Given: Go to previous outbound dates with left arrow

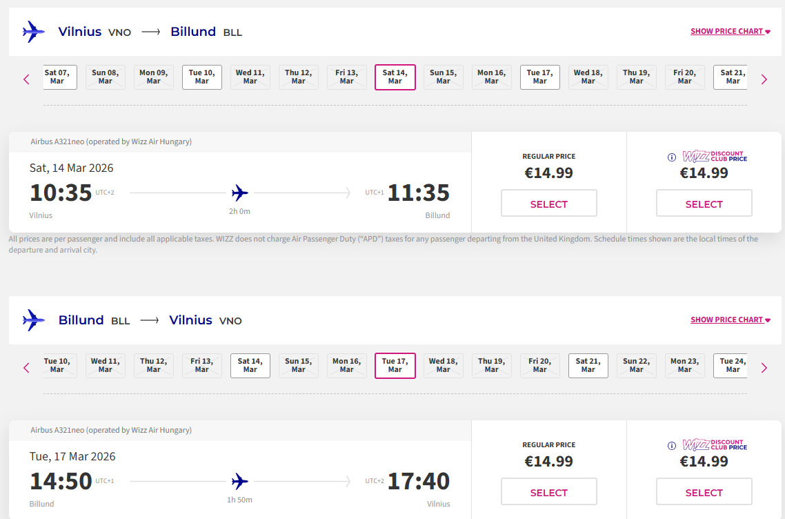Looking at the screenshot, I should tap(27, 79).
